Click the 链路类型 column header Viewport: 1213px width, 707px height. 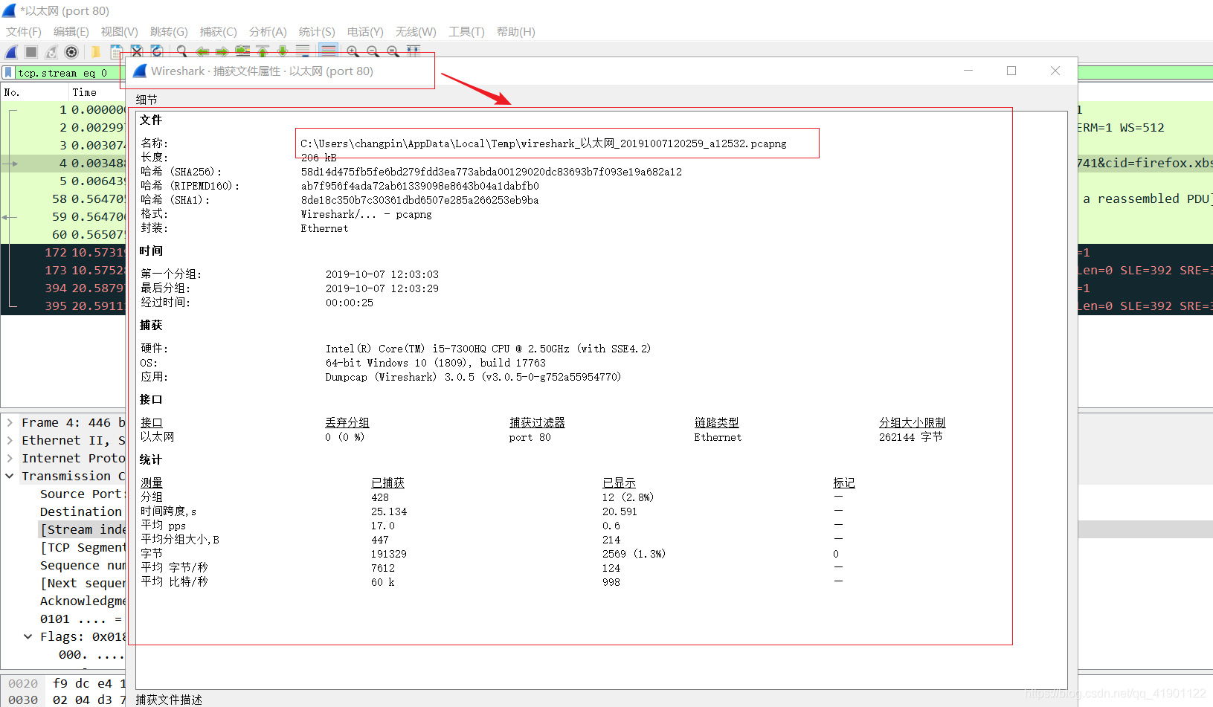717,422
